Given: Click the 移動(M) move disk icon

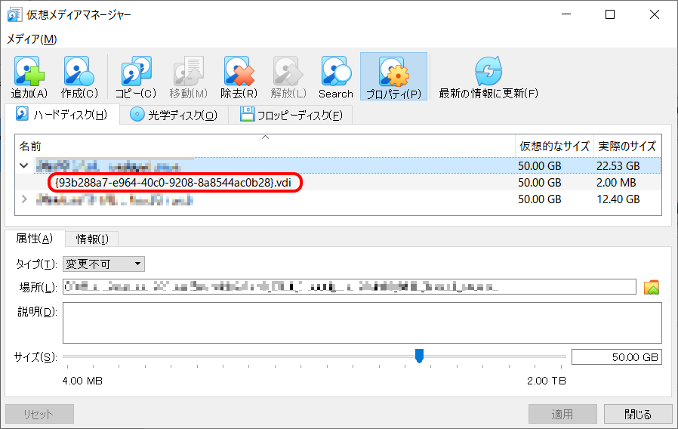Looking at the screenshot, I should [188, 72].
